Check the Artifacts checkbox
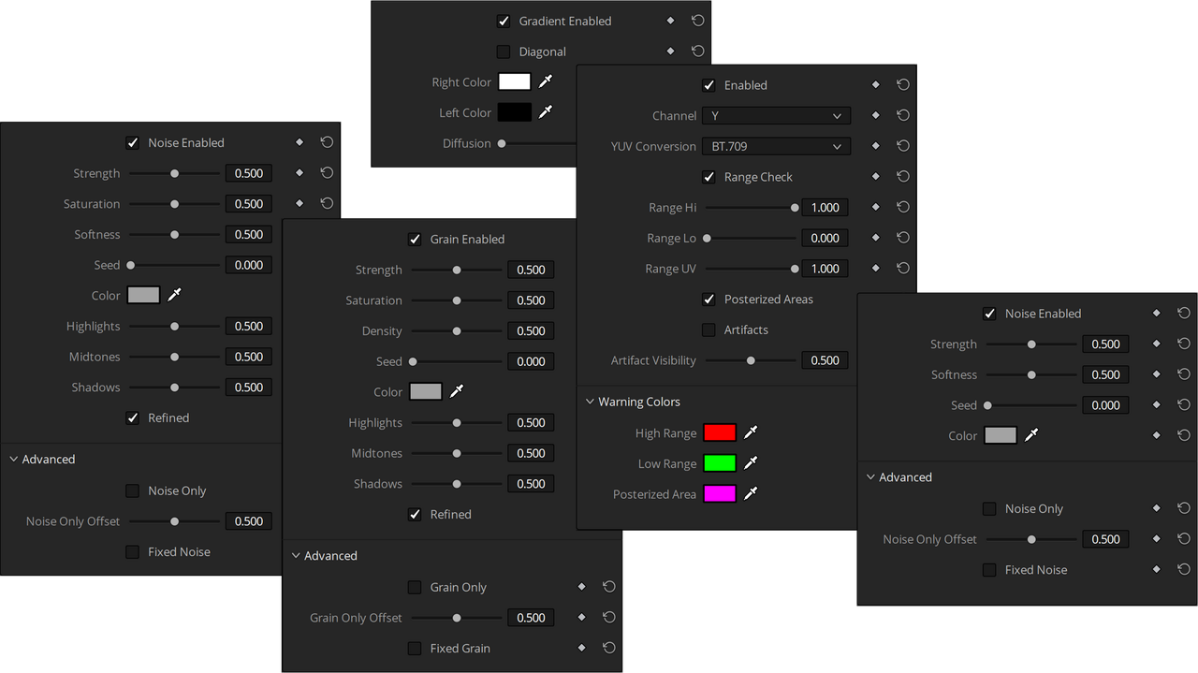 [x=709, y=329]
